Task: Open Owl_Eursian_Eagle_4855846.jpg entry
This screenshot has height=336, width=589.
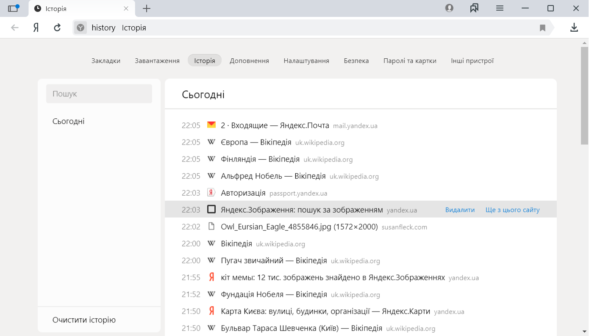Action: [x=299, y=227]
